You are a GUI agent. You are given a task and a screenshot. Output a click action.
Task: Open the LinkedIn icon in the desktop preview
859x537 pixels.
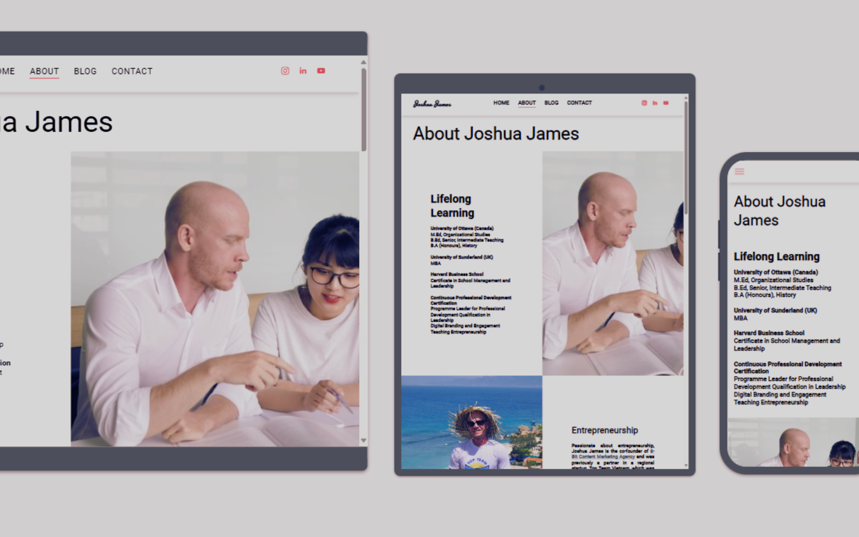[x=303, y=71]
